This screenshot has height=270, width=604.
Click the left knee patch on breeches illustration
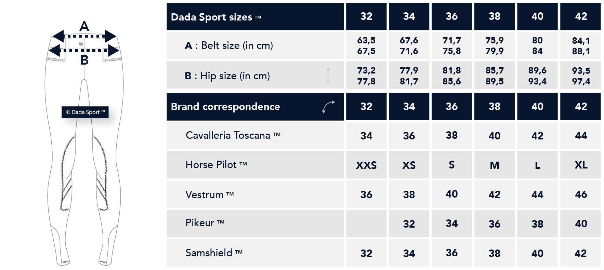67,173
